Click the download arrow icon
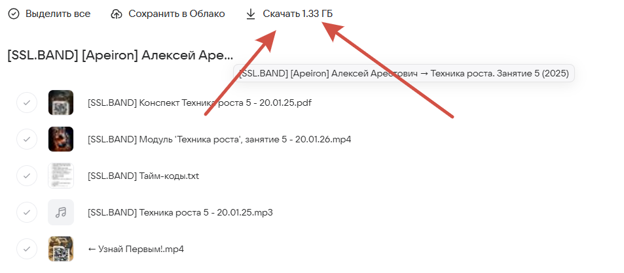Viewport: 624px width, 273px height. point(250,14)
